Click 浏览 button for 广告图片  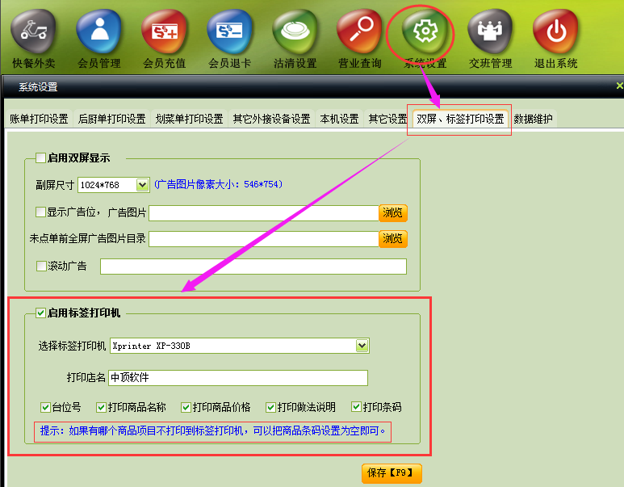point(393,213)
